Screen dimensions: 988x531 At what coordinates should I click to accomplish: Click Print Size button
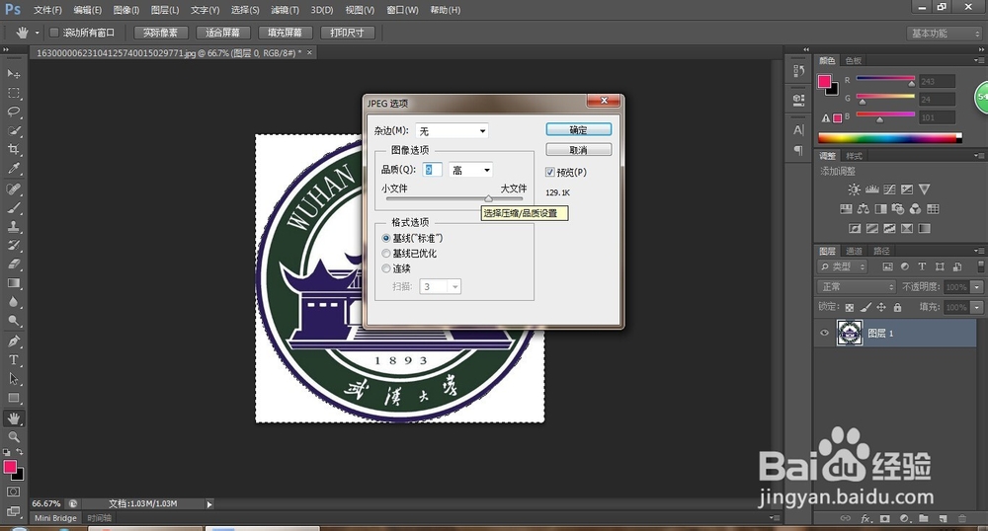click(x=347, y=33)
